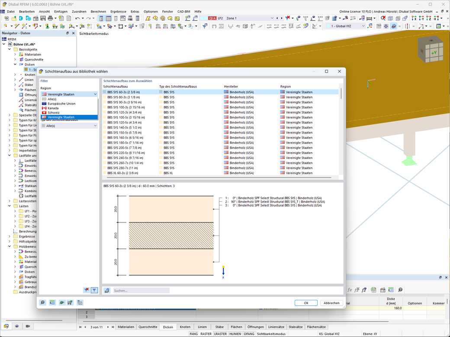450x337 pixels.
Task: Switch to the Querschnitte table tab
Action: pyautogui.click(x=148, y=327)
